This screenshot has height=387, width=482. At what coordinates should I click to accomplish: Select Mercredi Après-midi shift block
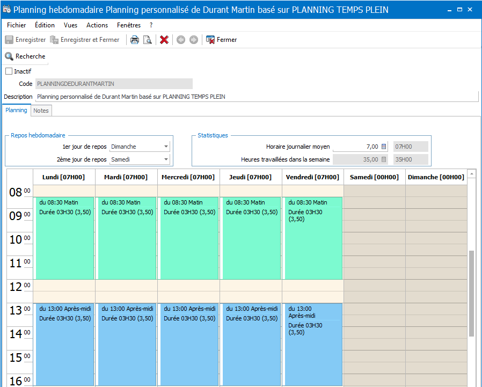click(x=188, y=345)
